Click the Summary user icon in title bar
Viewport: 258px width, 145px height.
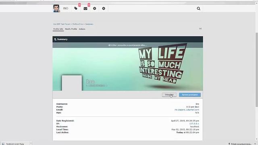click(x=55, y=39)
